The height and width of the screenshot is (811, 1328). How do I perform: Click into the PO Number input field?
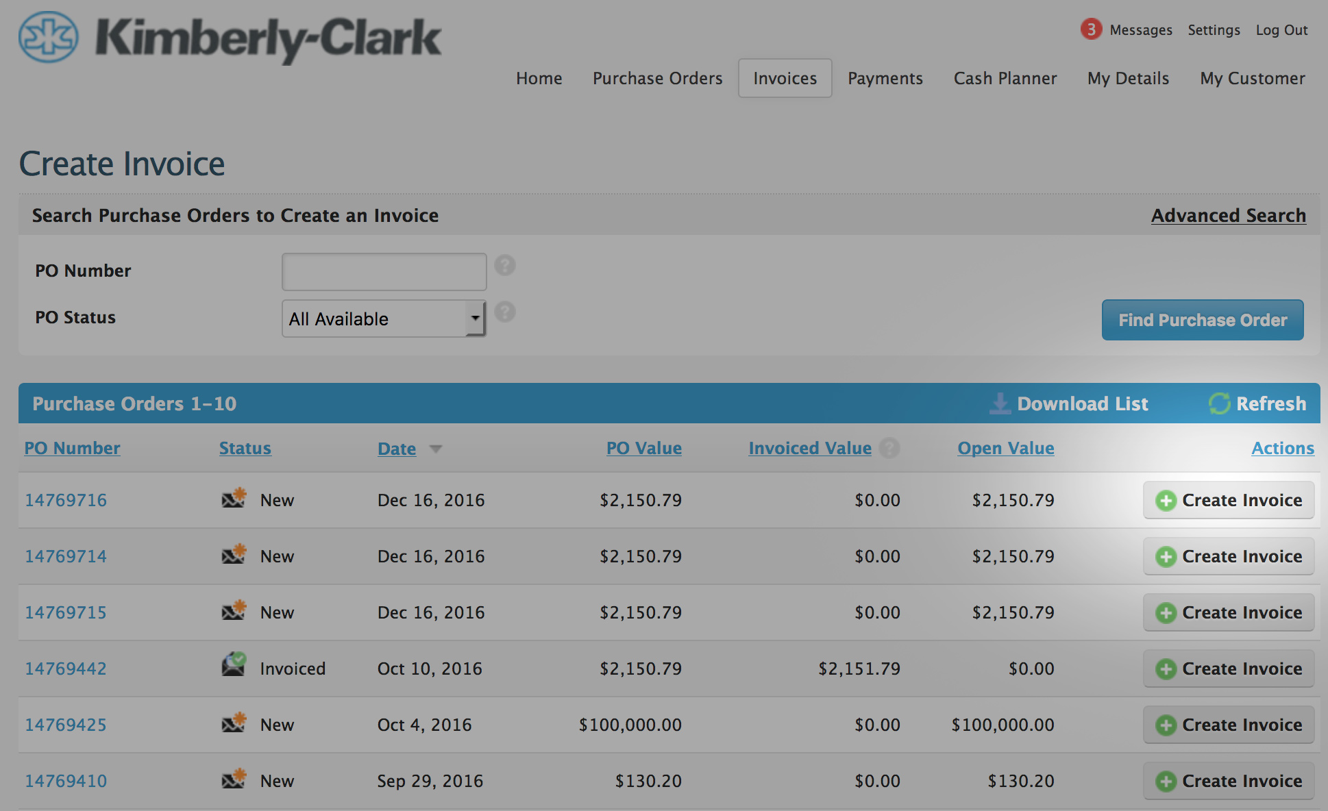384,272
